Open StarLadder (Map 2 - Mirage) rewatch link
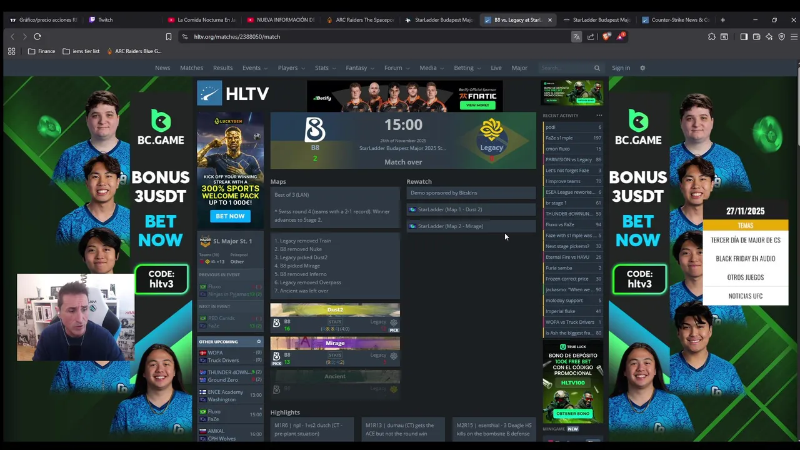The height and width of the screenshot is (450, 800). (x=471, y=226)
